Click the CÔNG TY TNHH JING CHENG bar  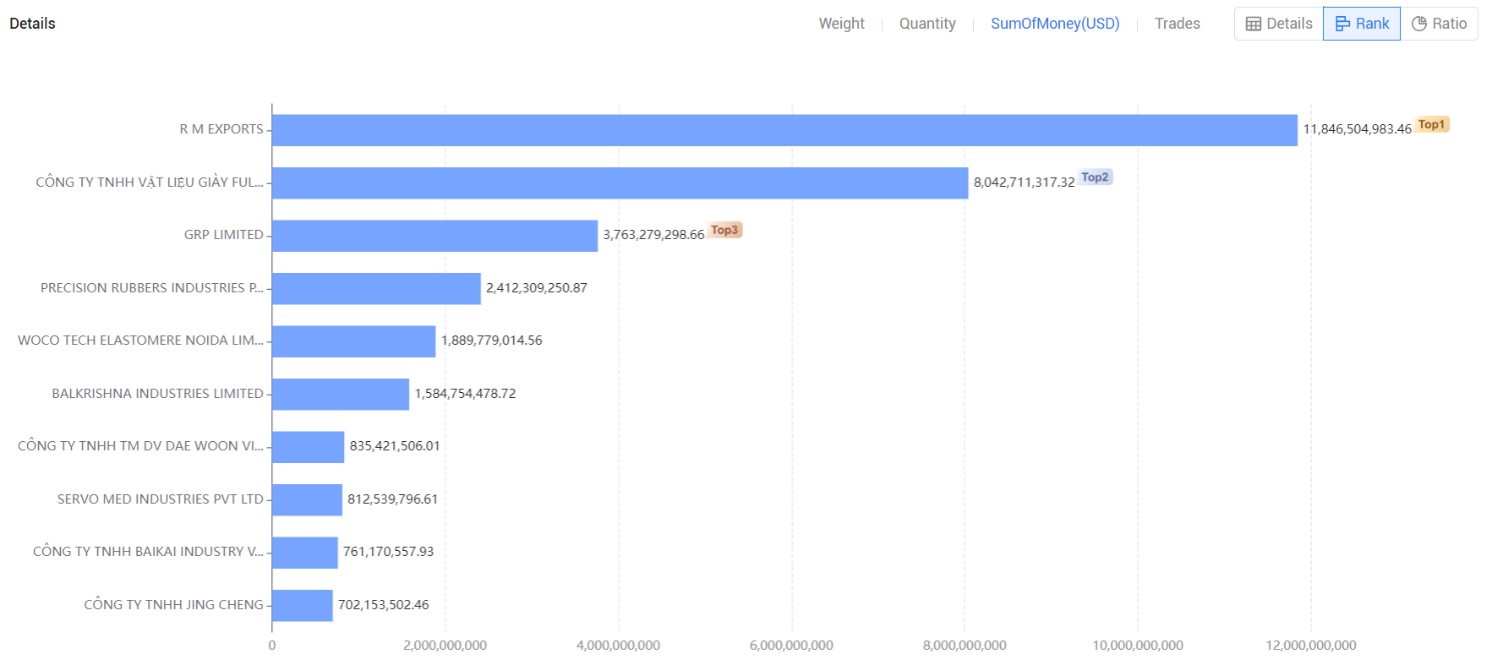[x=302, y=606]
